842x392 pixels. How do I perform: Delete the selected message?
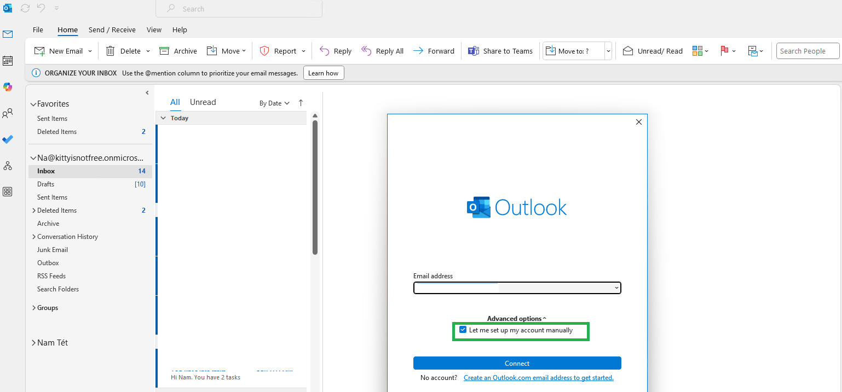(123, 51)
